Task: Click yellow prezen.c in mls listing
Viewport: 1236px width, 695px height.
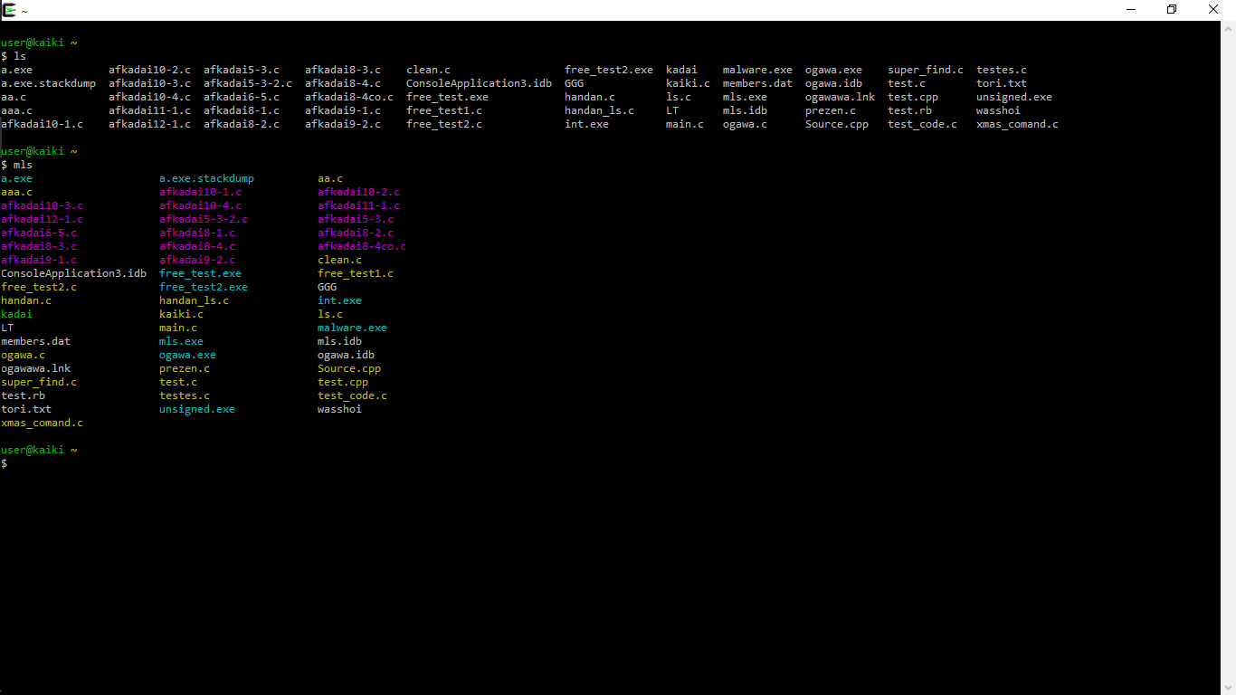Action: point(184,368)
